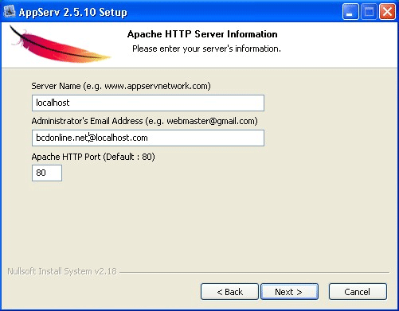Click the 'Please enter your server's information' text
399x311 pixels.
tap(206, 49)
